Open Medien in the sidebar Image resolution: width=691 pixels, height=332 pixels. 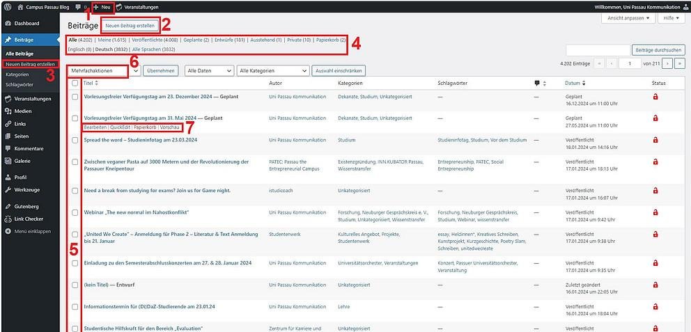click(x=22, y=111)
